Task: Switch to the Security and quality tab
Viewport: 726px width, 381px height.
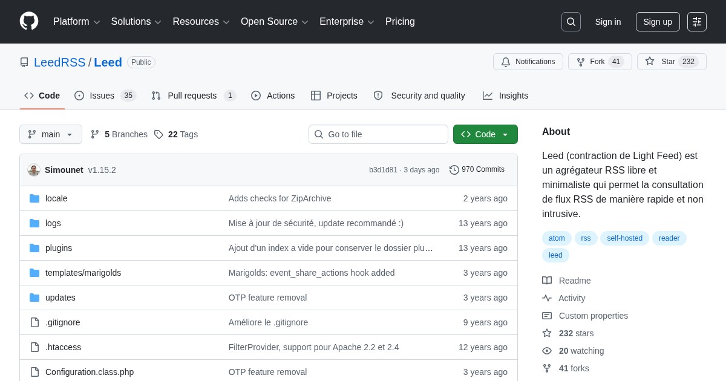Action: tap(419, 96)
